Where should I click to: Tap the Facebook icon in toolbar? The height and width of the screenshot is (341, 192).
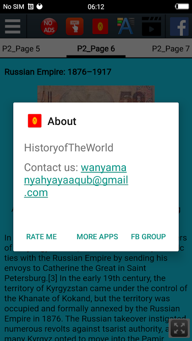[x=179, y=26]
